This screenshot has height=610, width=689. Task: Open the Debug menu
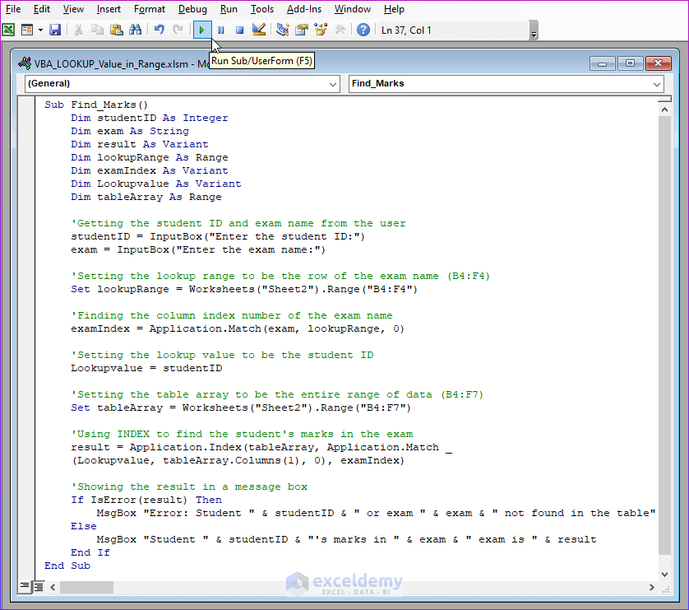coord(192,9)
